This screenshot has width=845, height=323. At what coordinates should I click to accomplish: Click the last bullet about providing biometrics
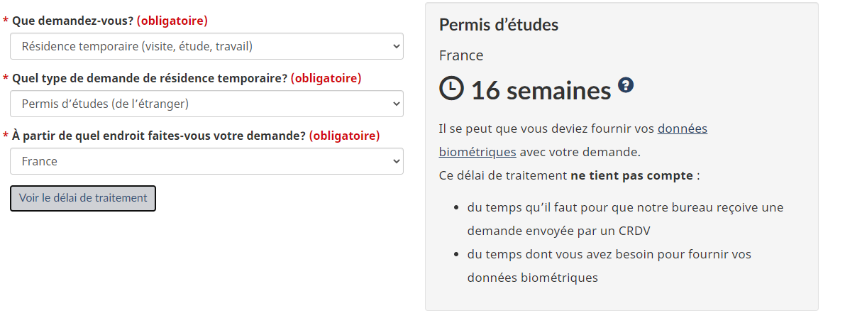pyautogui.click(x=609, y=265)
